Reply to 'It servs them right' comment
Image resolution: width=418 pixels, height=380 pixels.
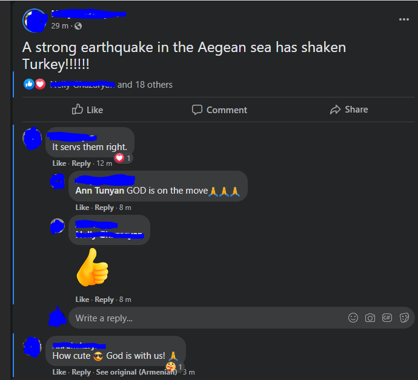click(81, 163)
